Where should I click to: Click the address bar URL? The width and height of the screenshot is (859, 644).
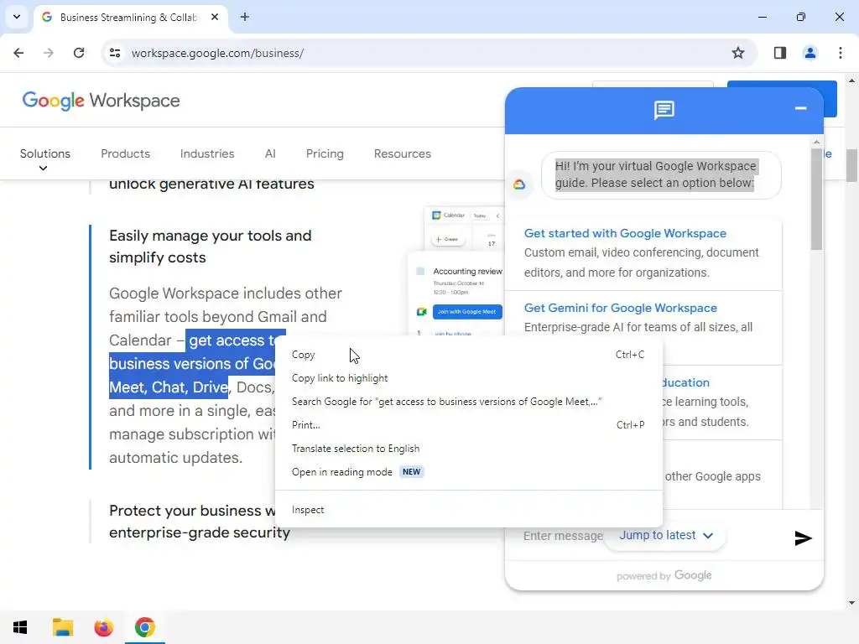217,53
